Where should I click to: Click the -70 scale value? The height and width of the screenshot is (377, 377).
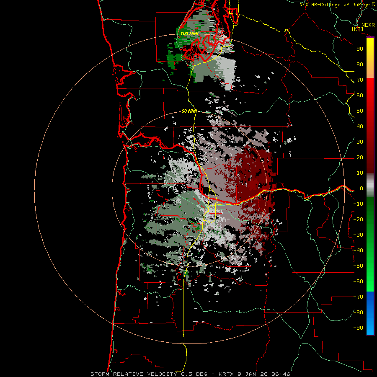tap(358, 297)
